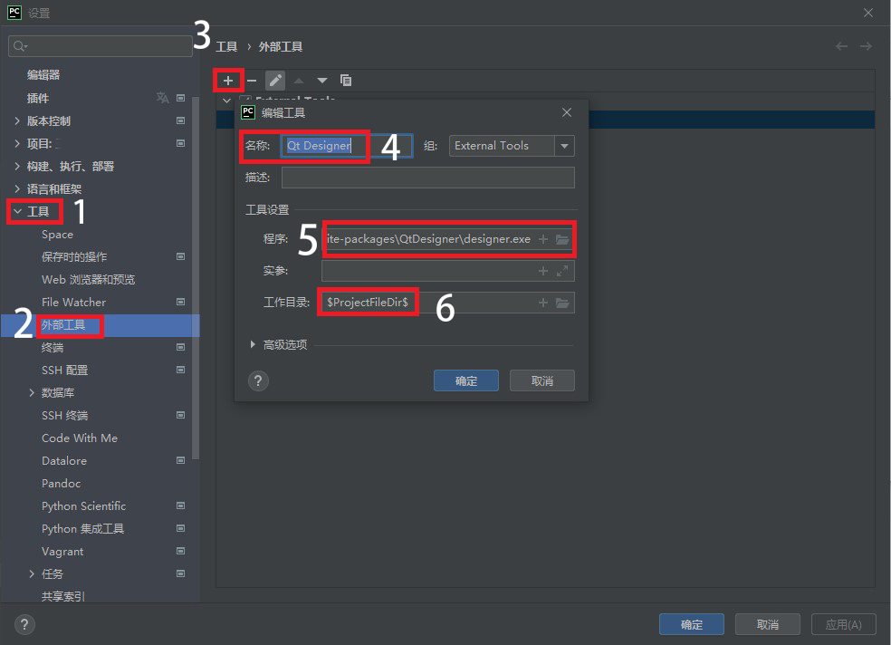Click 取消 in the settings window

click(x=768, y=624)
